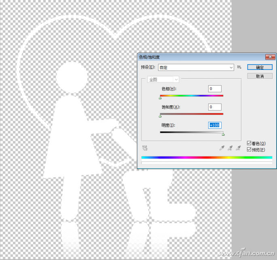277x260 pixels.
Task: Click the 色相 hue value field
Action: (x=215, y=89)
